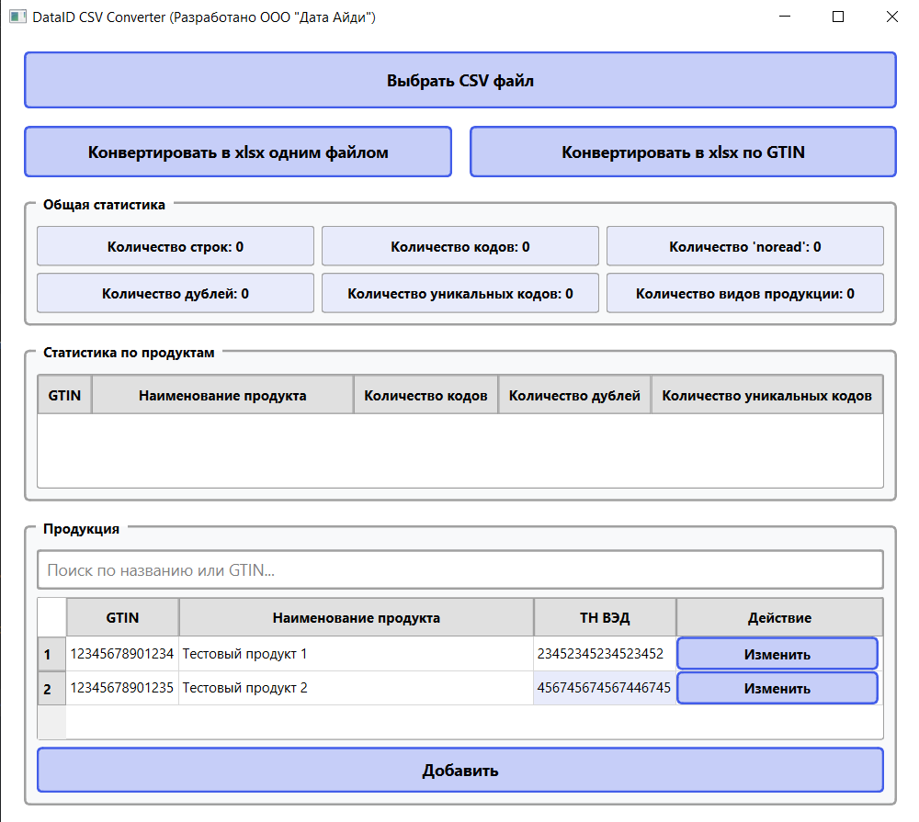
Task: Click the search field Поиск по названию или GTIN
Action: [x=459, y=569]
